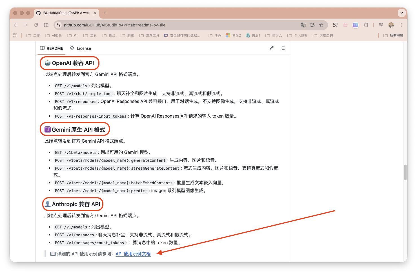The image size is (417, 274).
Task: Open the README outline icon
Action: pos(283,48)
